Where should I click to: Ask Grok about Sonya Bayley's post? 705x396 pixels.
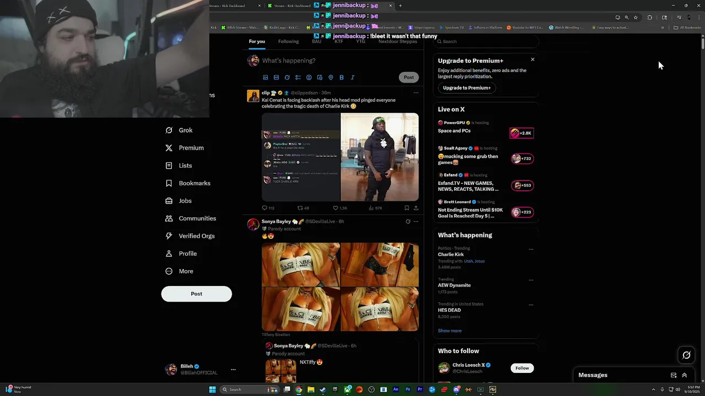tap(408, 222)
